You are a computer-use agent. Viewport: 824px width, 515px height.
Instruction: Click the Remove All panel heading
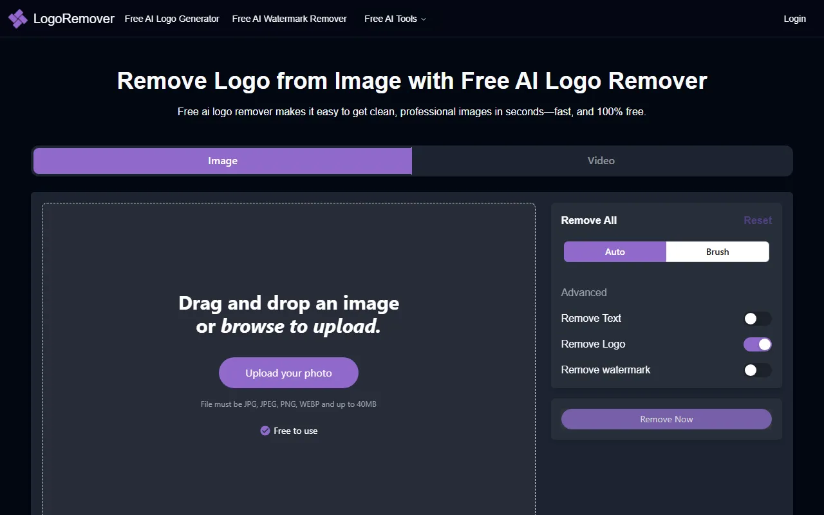588,220
